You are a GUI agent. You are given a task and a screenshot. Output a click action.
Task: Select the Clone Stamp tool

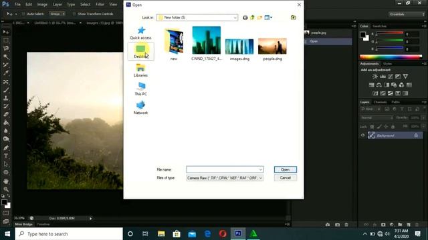click(x=6, y=98)
